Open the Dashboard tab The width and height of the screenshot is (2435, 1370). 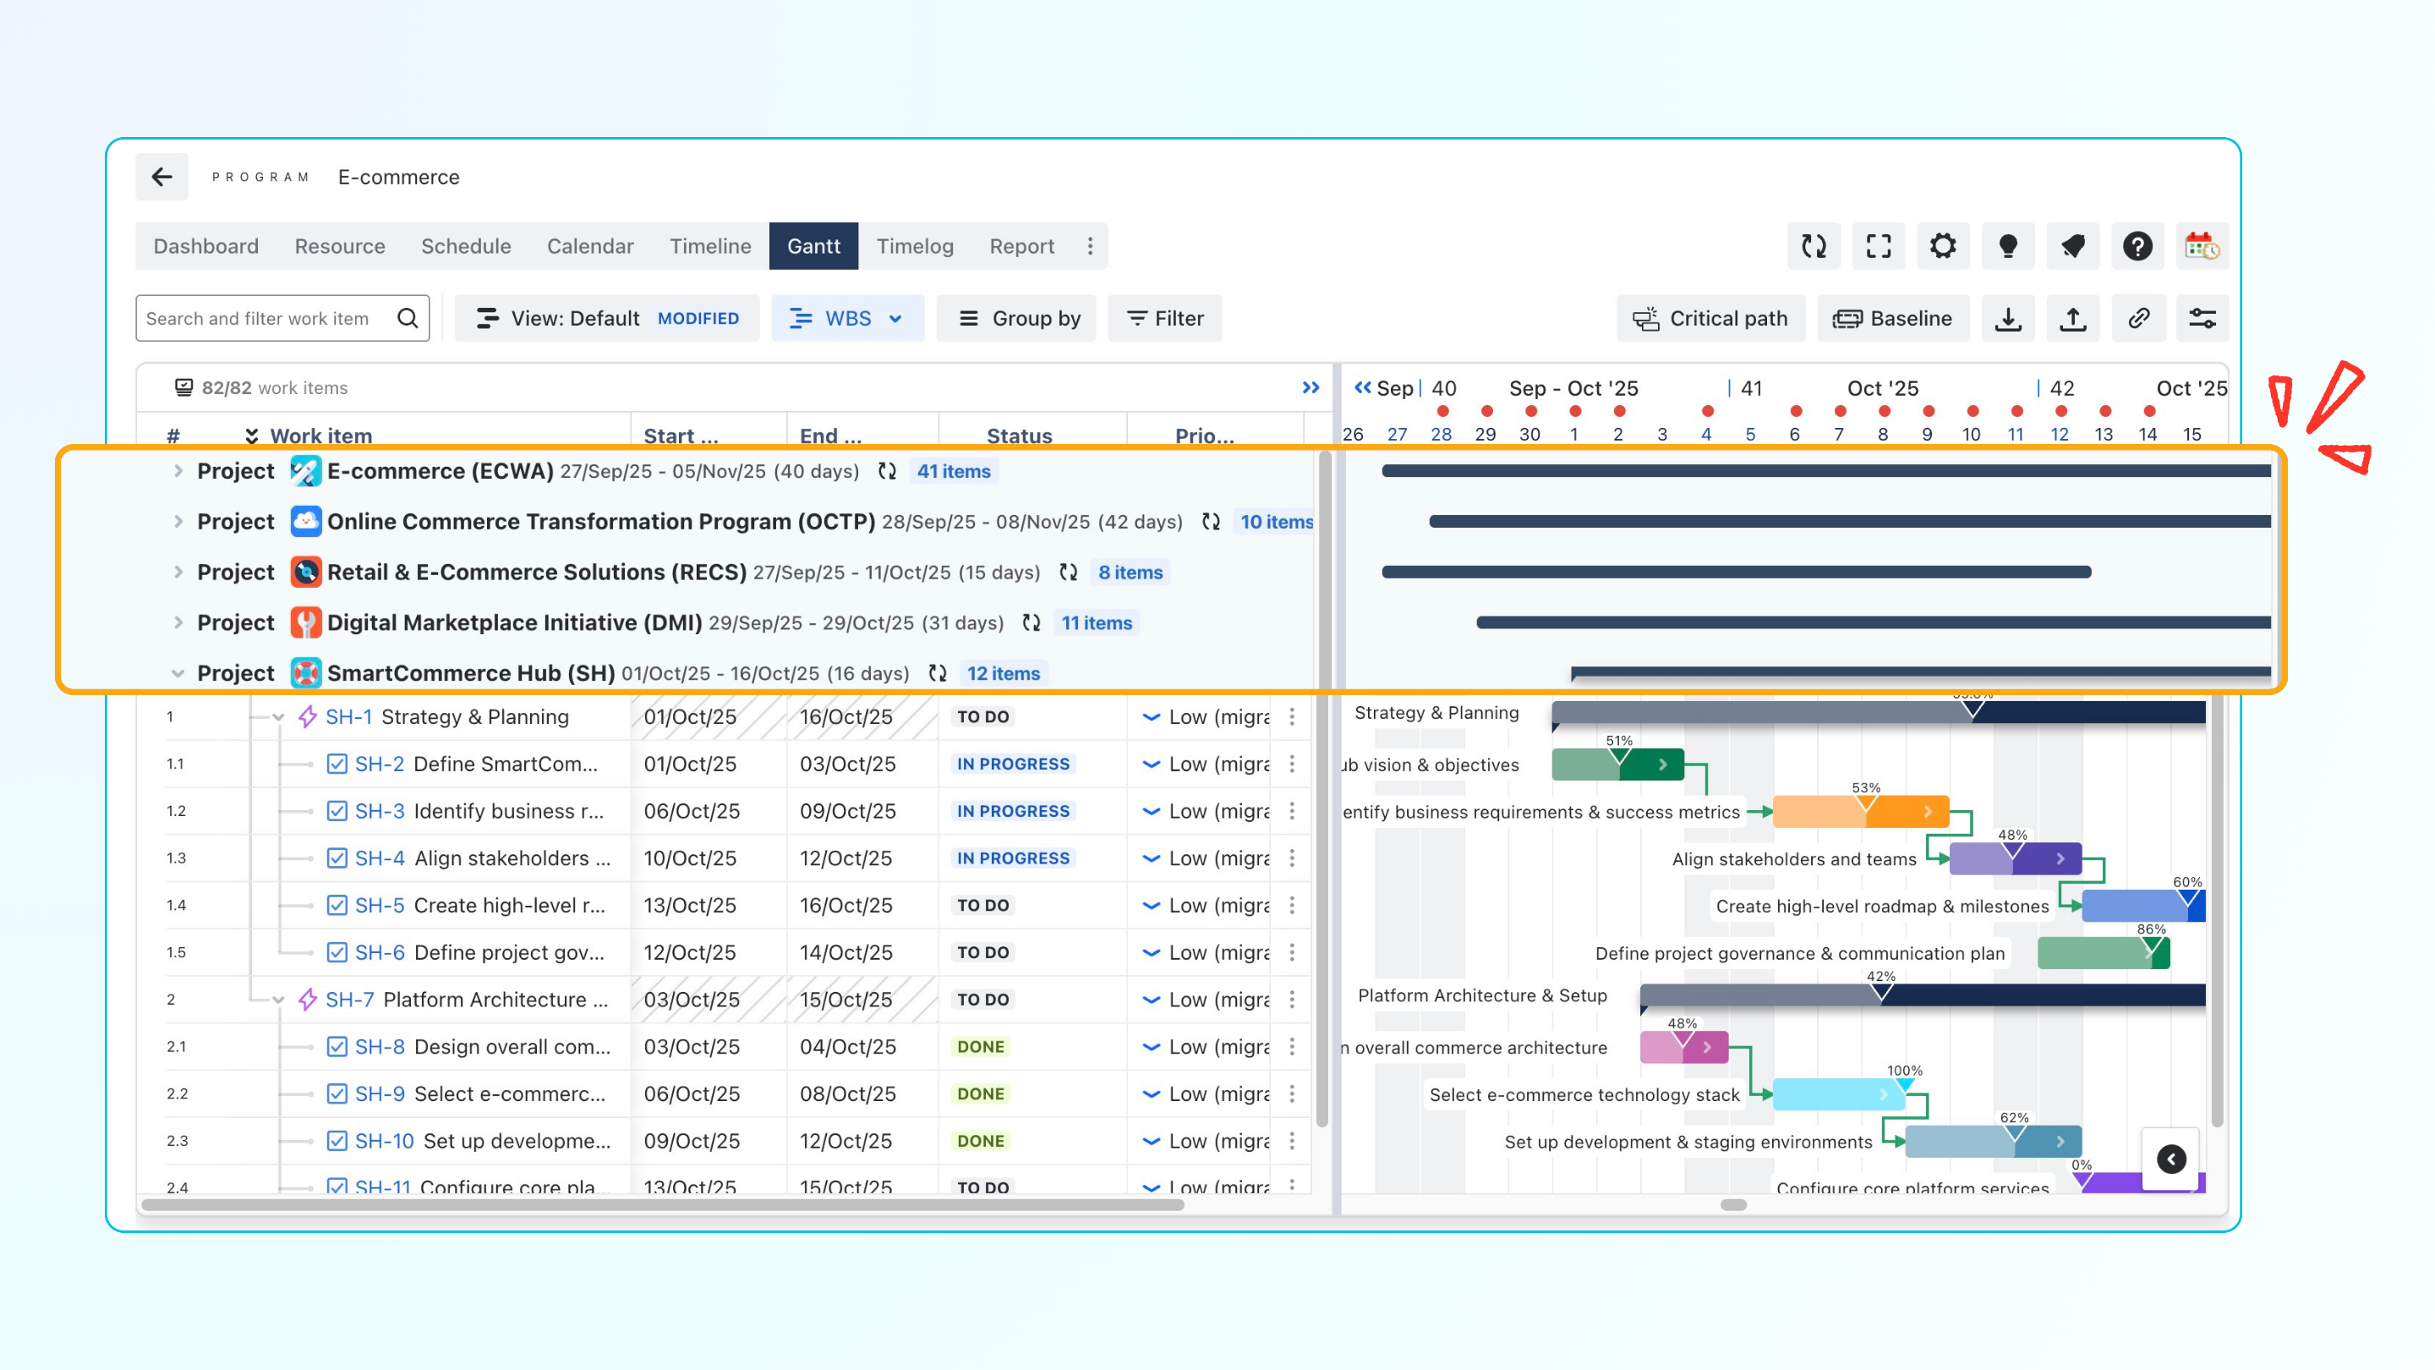coord(205,247)
